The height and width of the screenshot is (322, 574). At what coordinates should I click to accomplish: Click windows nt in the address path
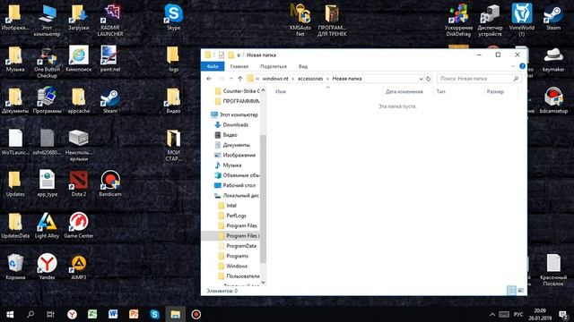275,79
